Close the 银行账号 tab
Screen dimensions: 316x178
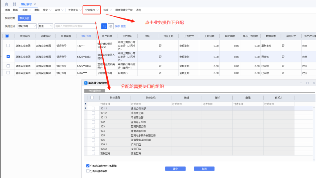[35, 4]
